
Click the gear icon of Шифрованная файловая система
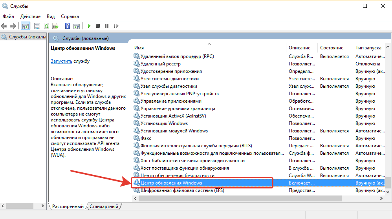[x=136, y=190]
